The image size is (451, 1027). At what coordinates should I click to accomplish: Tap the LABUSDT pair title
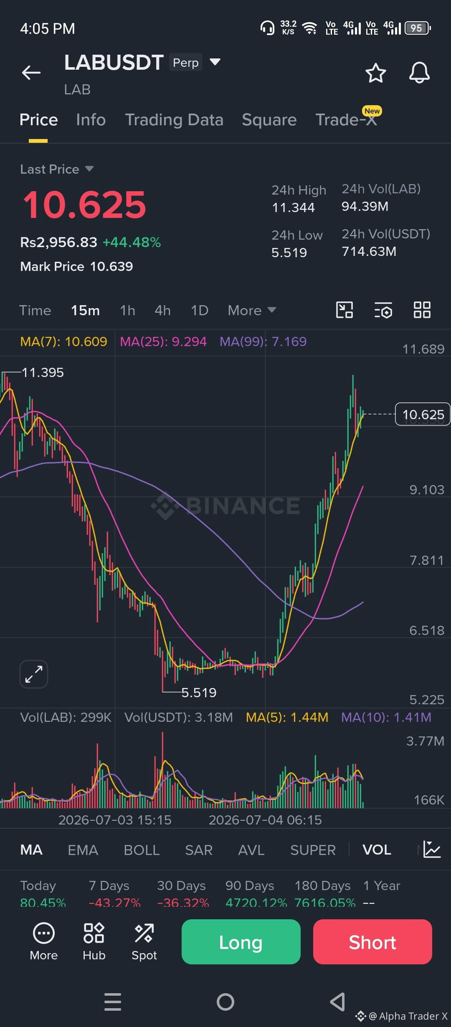pyautogui.click(x=114, y=63)
